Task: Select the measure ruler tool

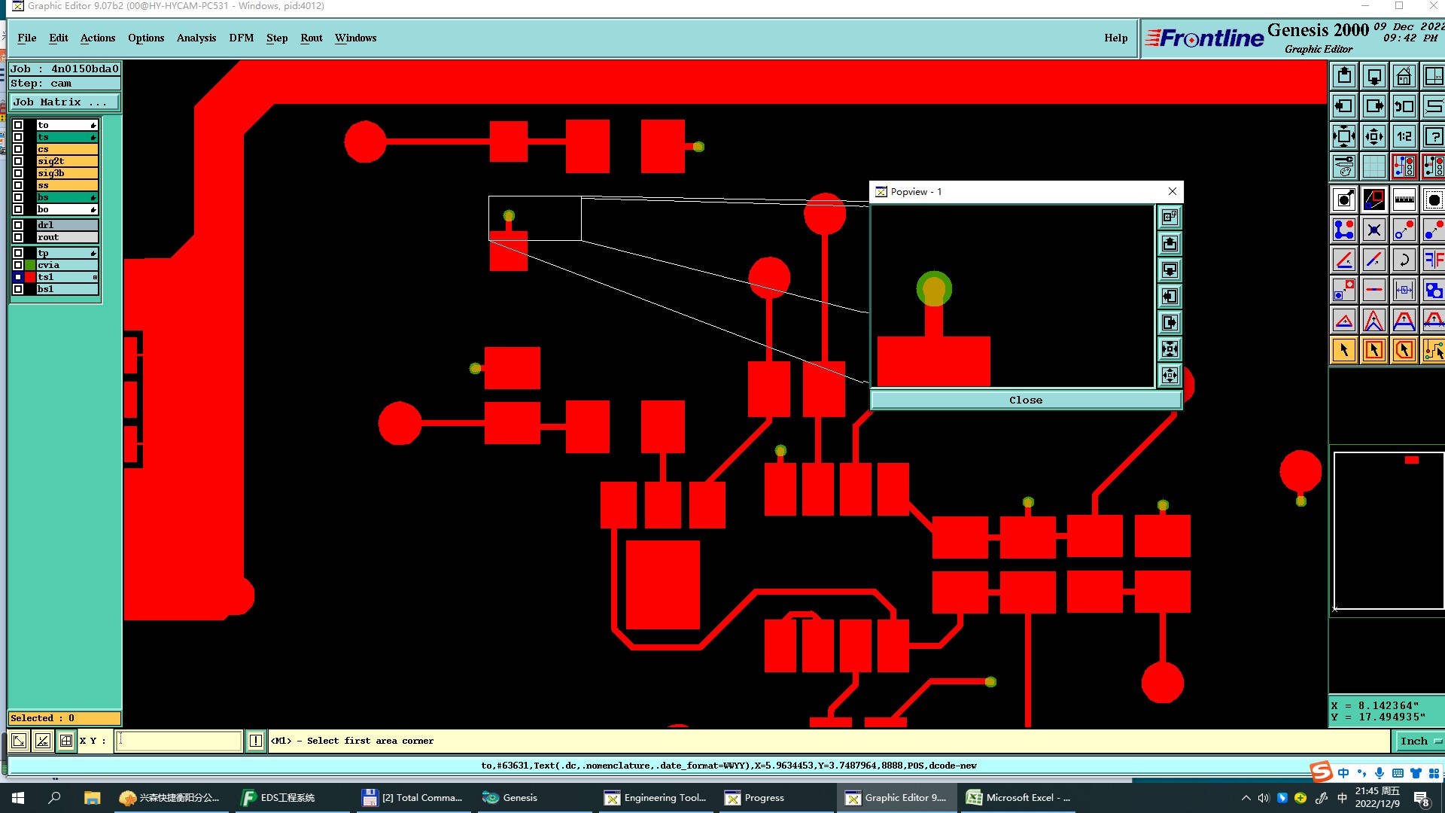Action: 1404,200
